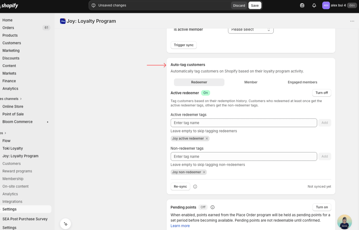Click the Trigger sync button

tap(184, 45)
